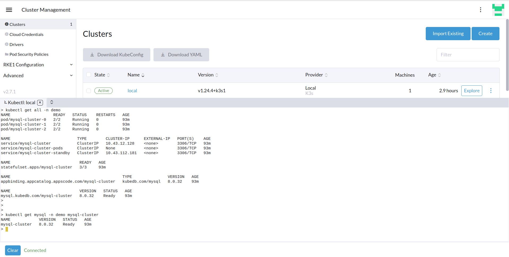Sort clusters by the Version column

208,75
